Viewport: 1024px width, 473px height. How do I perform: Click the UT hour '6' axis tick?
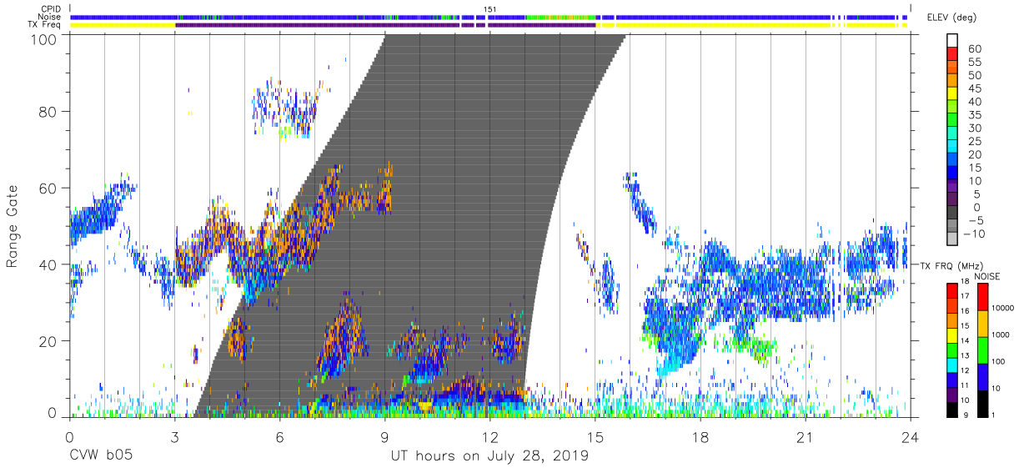279,437
